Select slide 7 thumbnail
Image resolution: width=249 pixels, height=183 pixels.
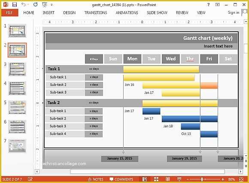point(17,146)
